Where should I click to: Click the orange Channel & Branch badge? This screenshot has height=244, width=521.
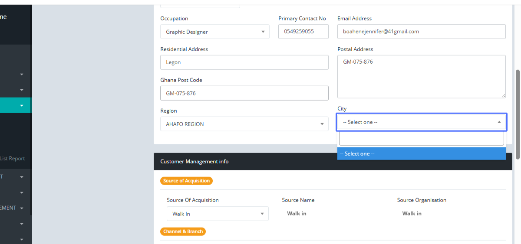point(183,231)
